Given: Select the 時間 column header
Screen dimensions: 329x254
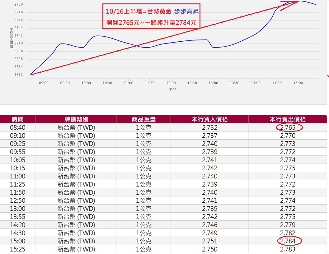Looking at the screenshot, I should (17, 119).
